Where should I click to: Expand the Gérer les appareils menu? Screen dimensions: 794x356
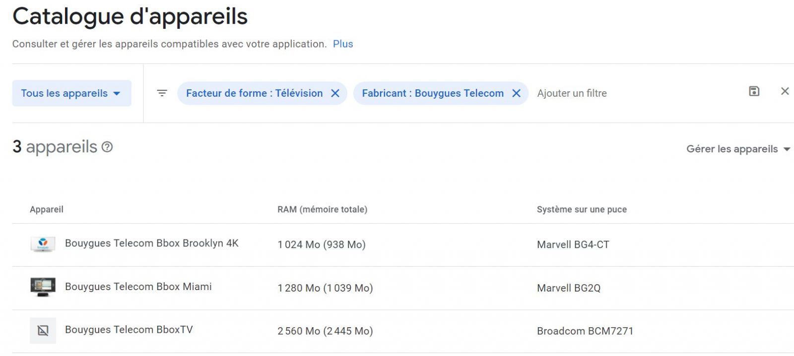(738, 149)
